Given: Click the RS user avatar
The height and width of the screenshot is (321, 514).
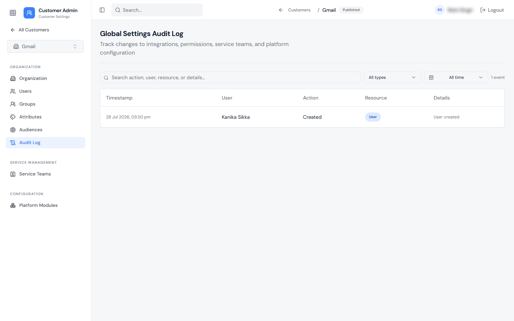Looking at the screenshot, I should 440,10.
